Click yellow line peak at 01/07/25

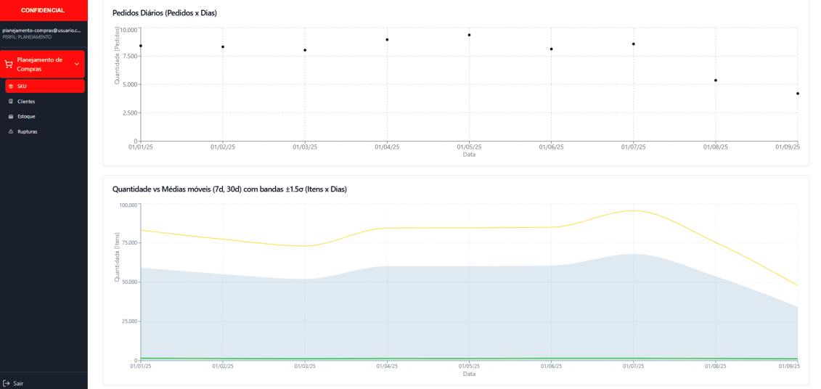click(x=634, y=210)
